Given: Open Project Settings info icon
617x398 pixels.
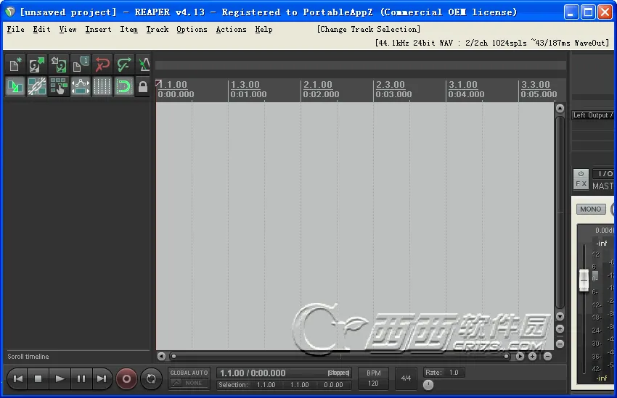Looking at the screenshot, I should [x=81, y=65].
